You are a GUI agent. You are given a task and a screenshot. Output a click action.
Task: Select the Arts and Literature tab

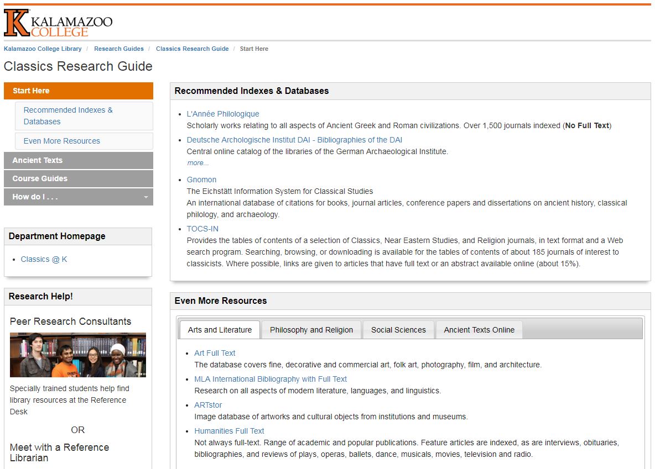pos(220,330)
